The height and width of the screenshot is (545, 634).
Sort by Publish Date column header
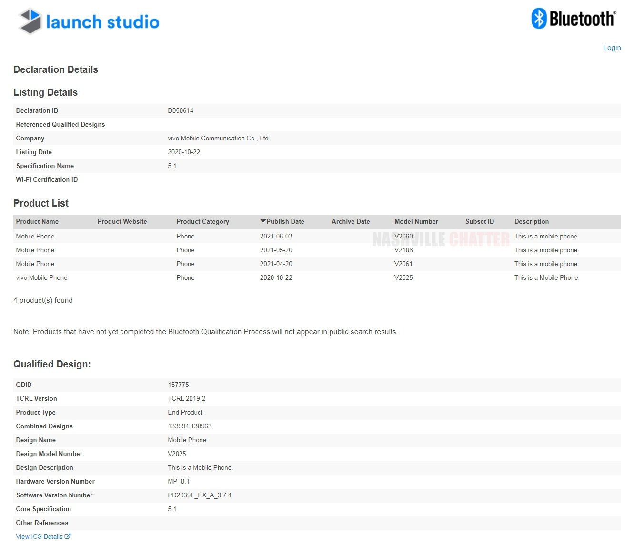(x=285, y=222)
